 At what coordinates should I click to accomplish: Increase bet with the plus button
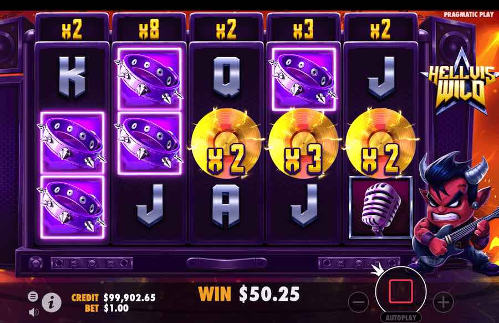click(x=444, y=302)
